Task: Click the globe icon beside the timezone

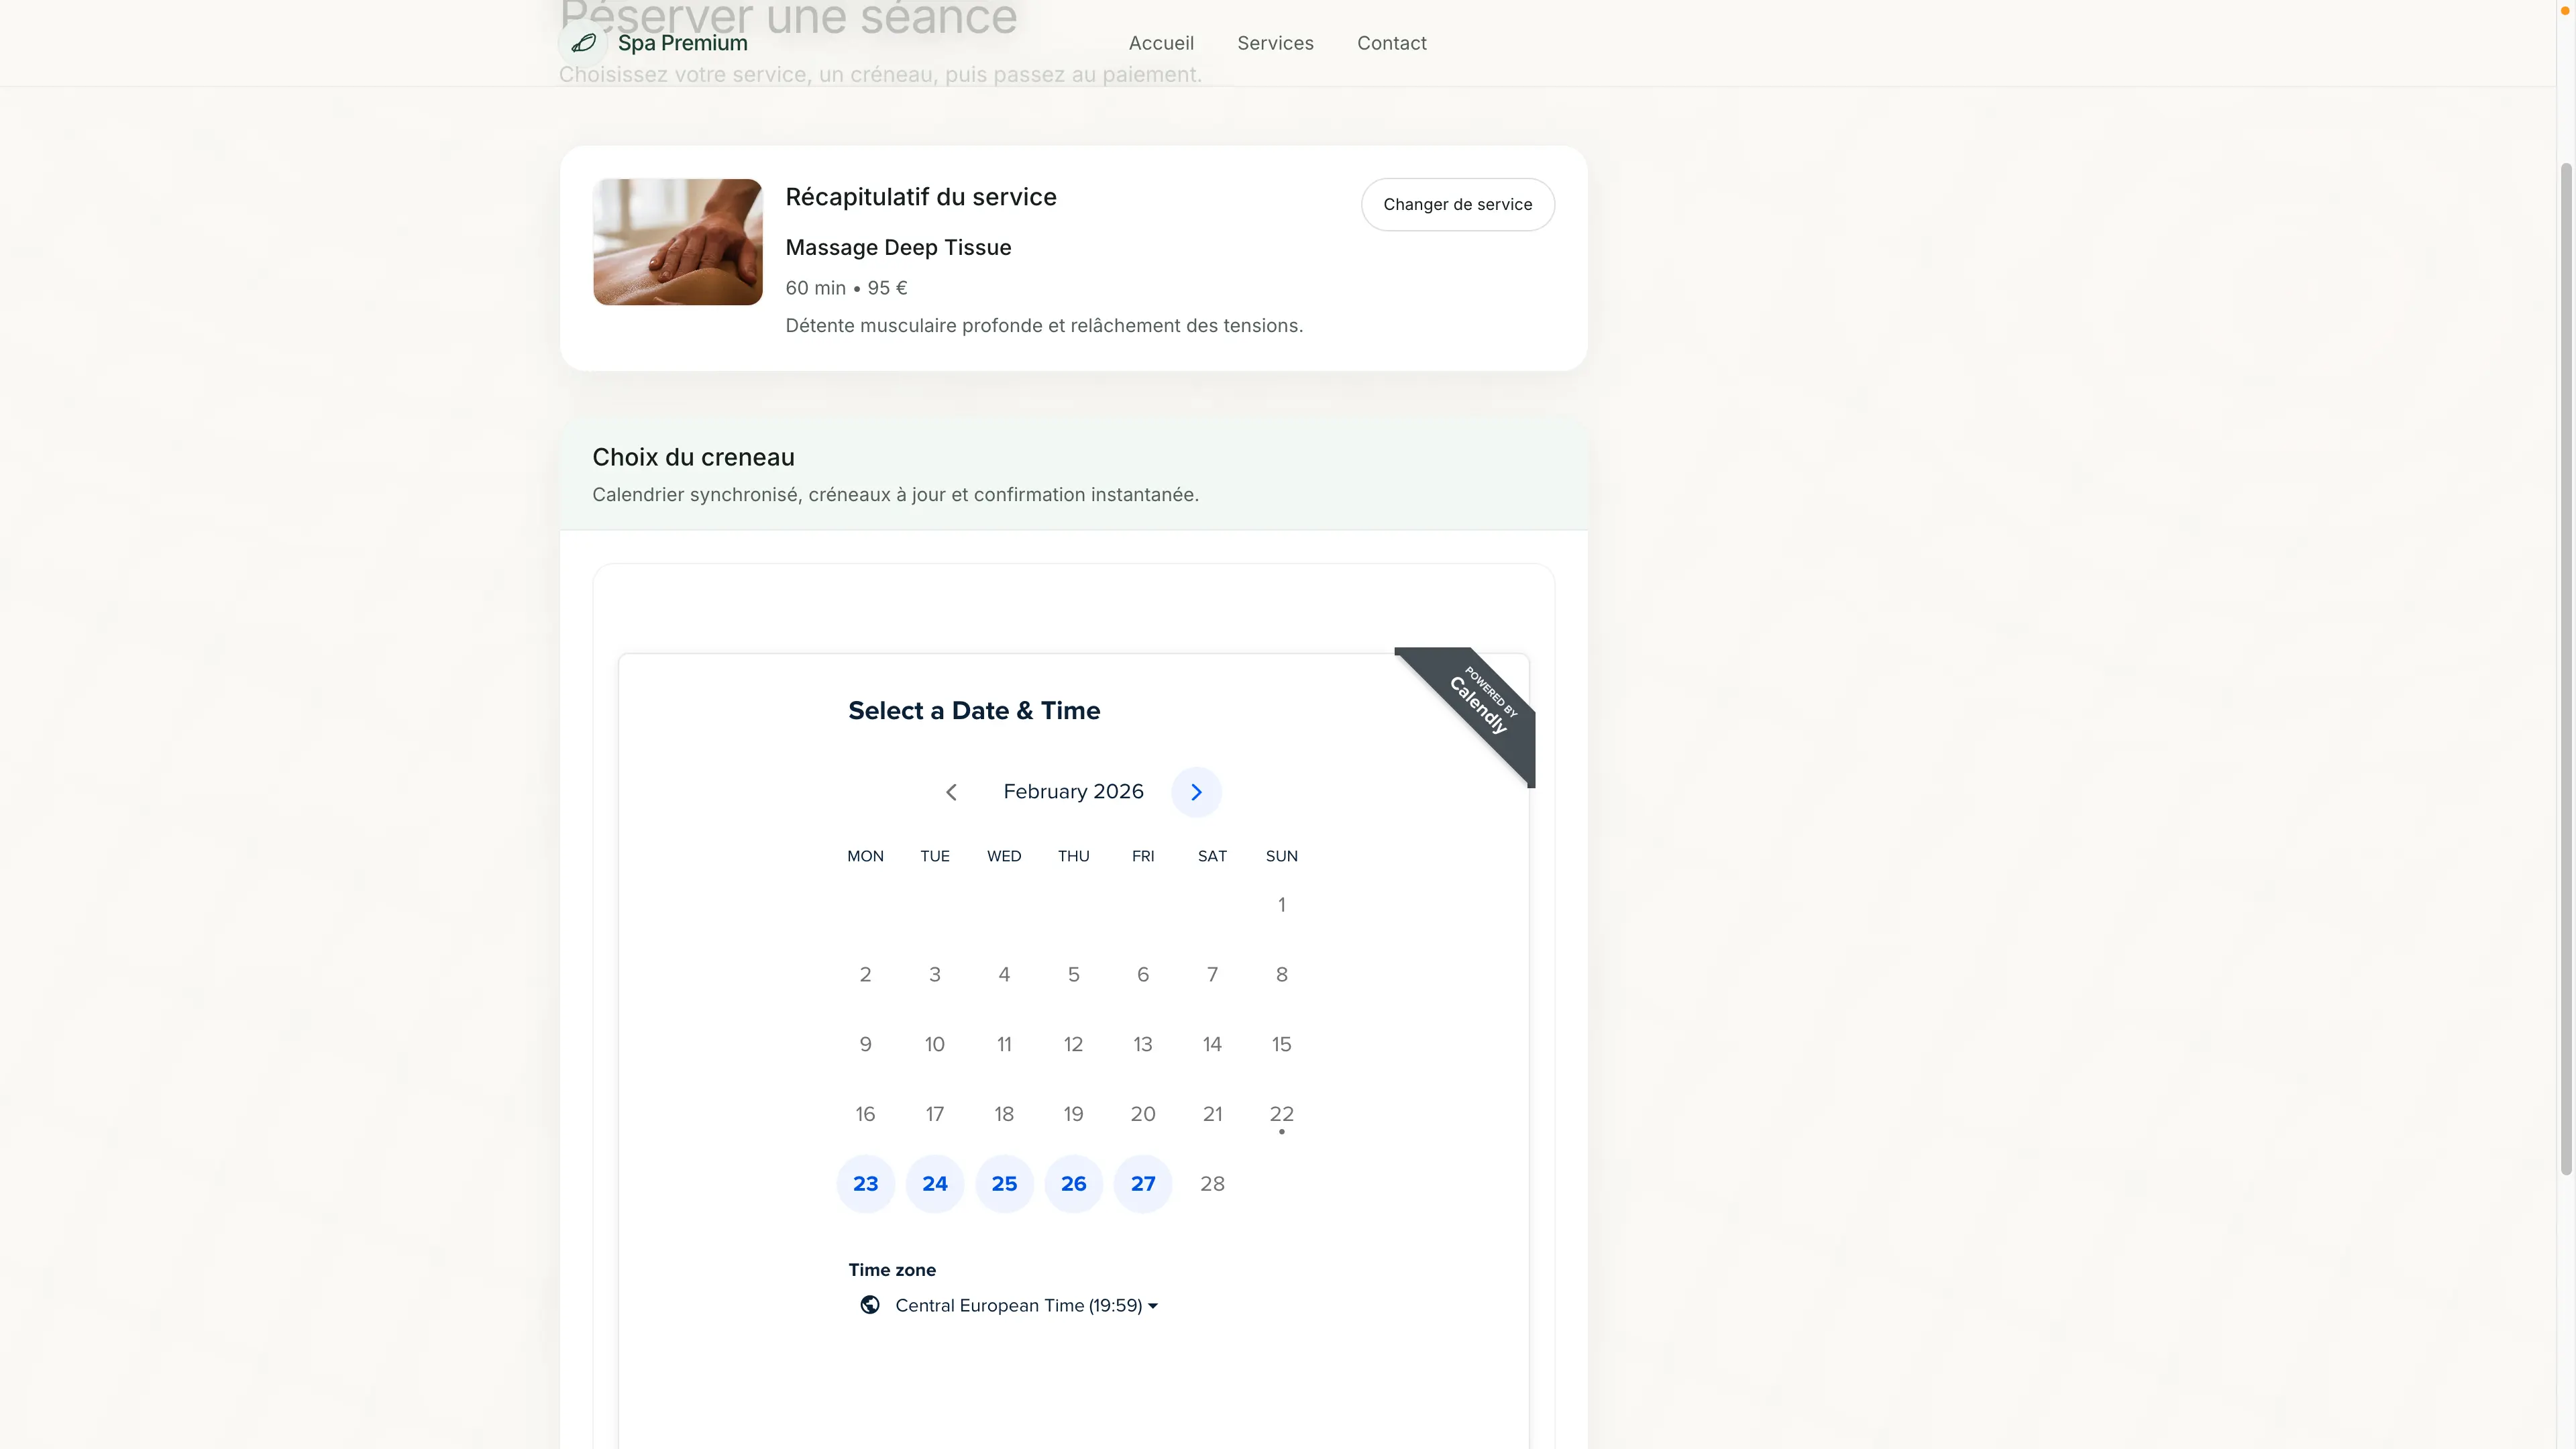Action: coord(868,1305)
